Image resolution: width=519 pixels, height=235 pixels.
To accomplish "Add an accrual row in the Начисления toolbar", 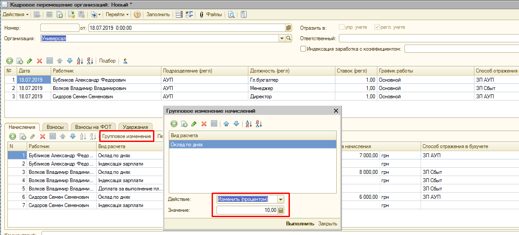I will 13,136.
